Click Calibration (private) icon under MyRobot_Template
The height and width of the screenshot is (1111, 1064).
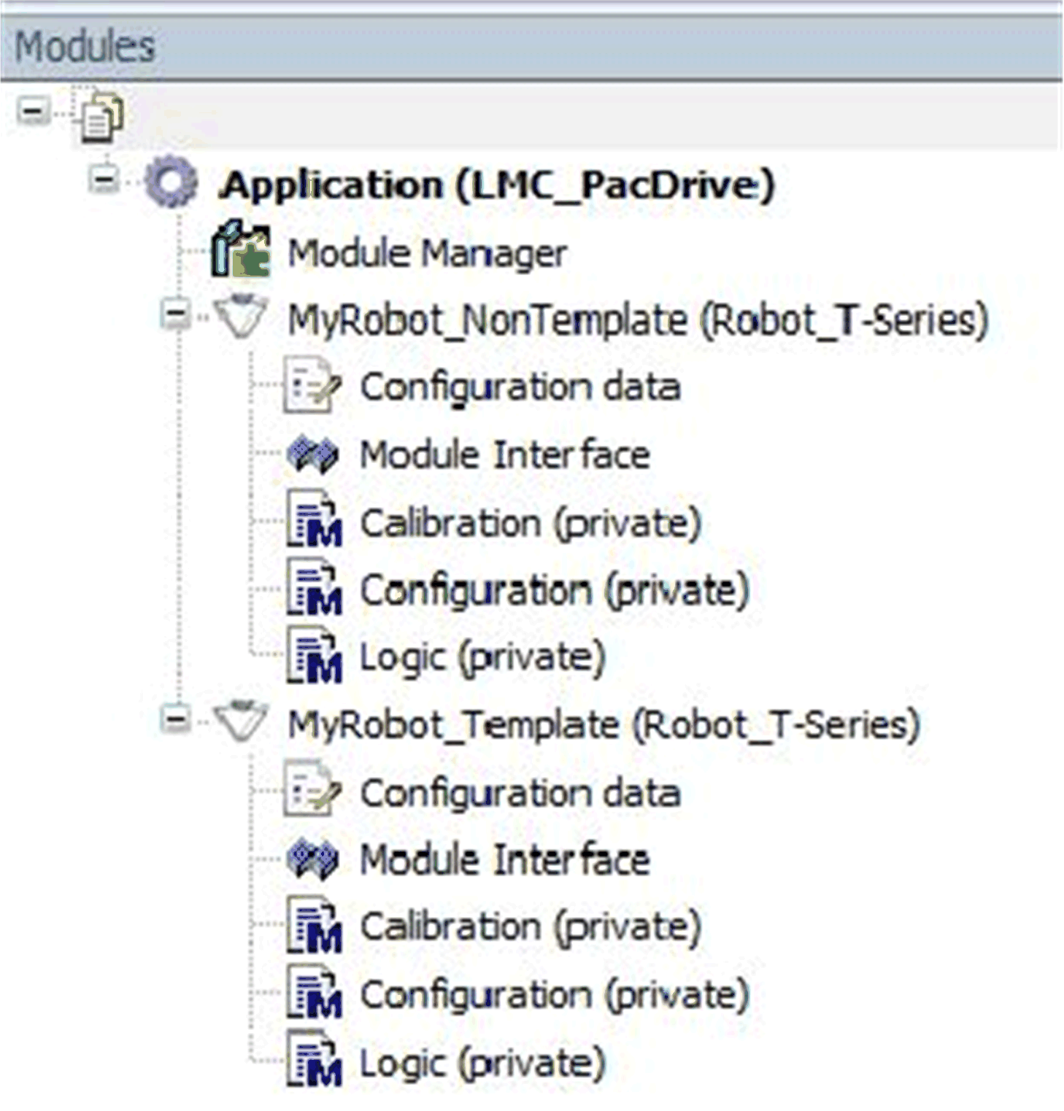tap(313, 928)
